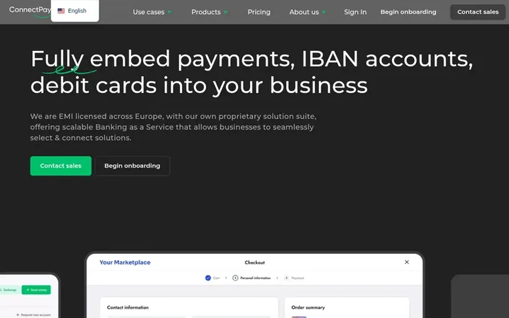Image resolution: width=509 pixels, height=318 pixels.
Task: Select the Payment step
Action: (294, 278)
